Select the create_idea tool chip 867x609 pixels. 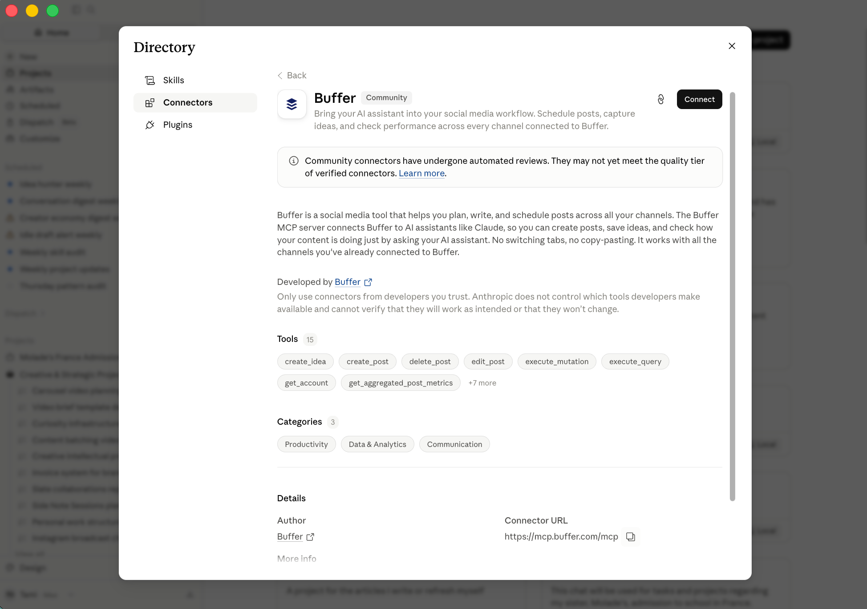[305, 361]
